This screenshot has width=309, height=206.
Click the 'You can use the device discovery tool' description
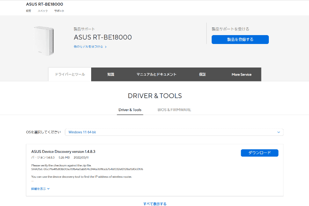click(81, 177)
